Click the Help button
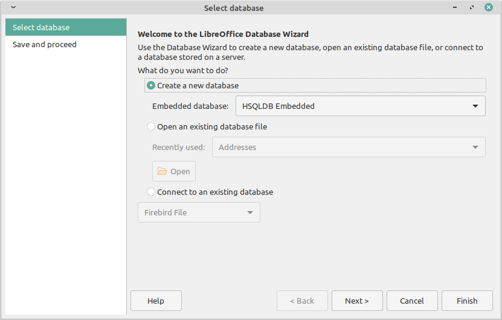The height and width of the screenshot is (320, 502). (156, 301)
